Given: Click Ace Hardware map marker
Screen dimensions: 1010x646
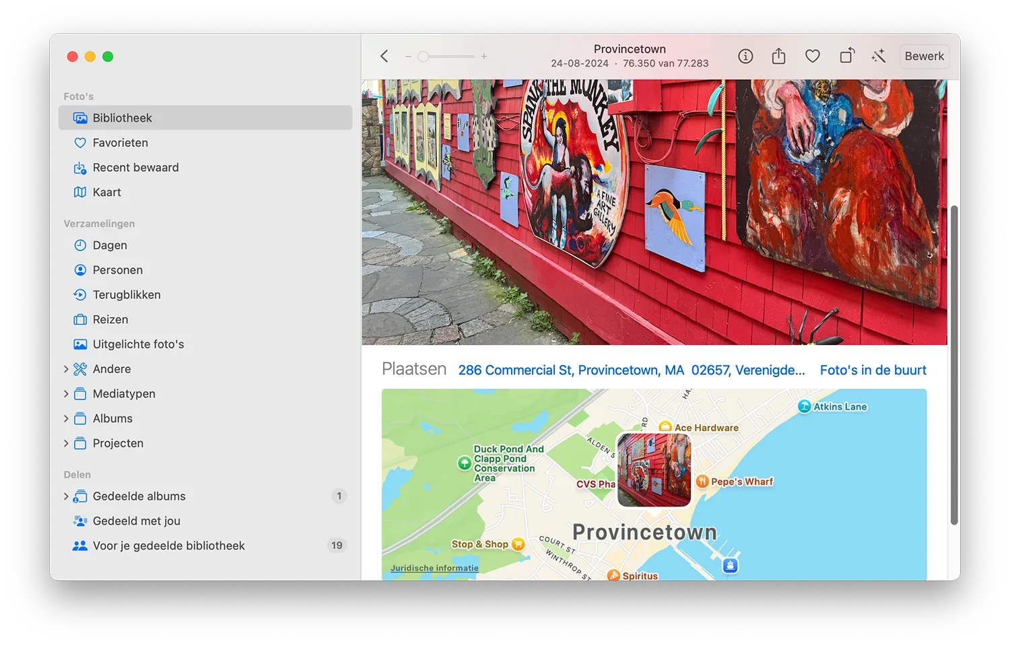Looking at the screenshot, I should point(665,427).
